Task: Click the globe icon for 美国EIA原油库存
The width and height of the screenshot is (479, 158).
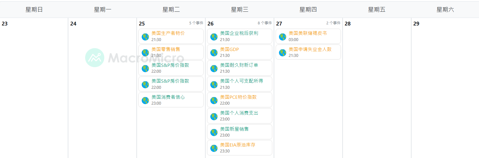Action: (214, 148)
